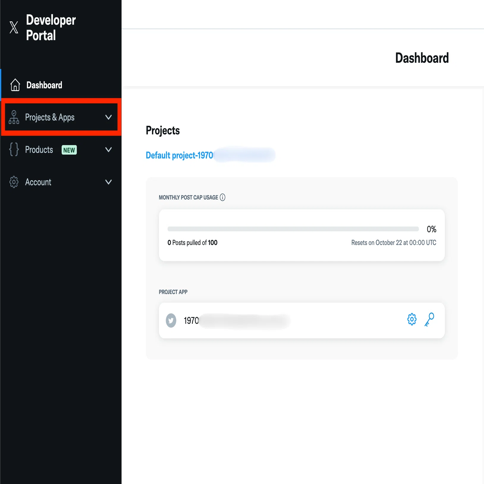Open the Products menu item

pyautogui.click(x=61, y=150)
